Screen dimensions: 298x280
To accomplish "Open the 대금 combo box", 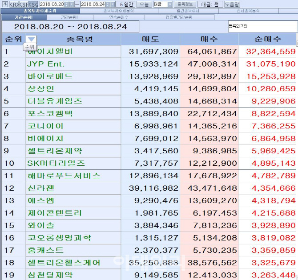I will point(163,4).
